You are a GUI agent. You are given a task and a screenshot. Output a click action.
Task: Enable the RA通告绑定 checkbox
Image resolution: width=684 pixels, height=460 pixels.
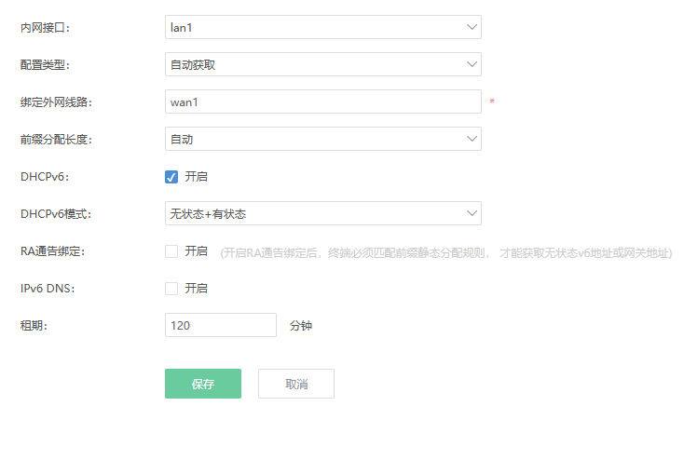[x=171, y=251]
